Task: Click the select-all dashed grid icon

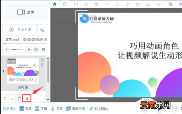Action: (x=76, y=4)
